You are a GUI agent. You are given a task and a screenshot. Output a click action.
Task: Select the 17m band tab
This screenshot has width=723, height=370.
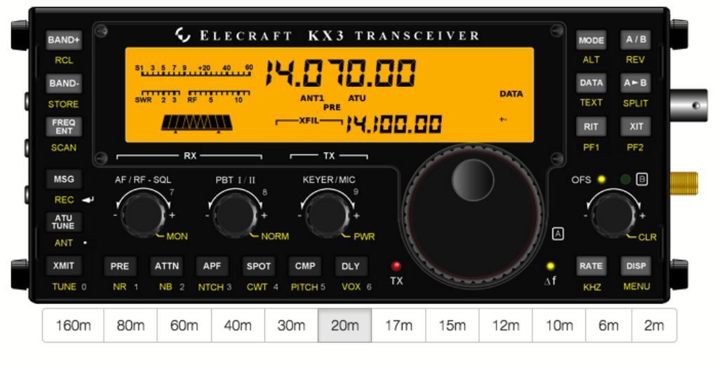(x=399, y=325)
